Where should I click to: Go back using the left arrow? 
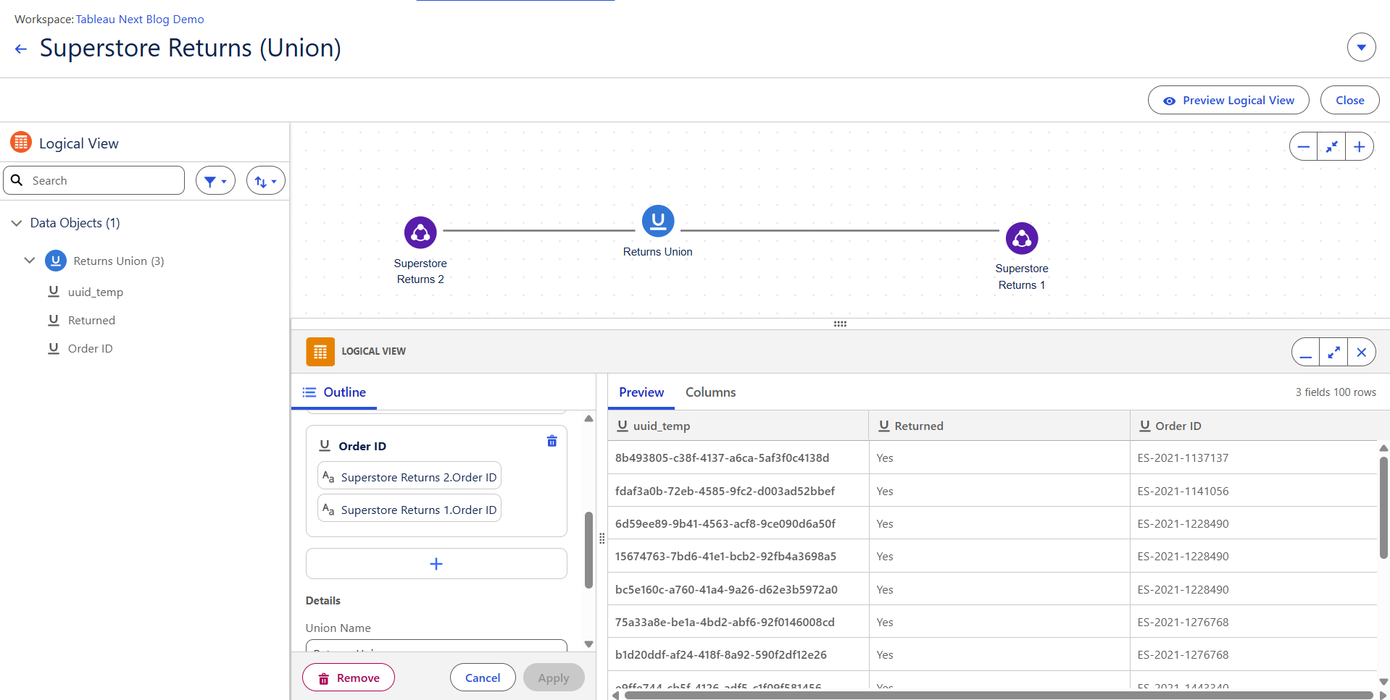(21, 49)
